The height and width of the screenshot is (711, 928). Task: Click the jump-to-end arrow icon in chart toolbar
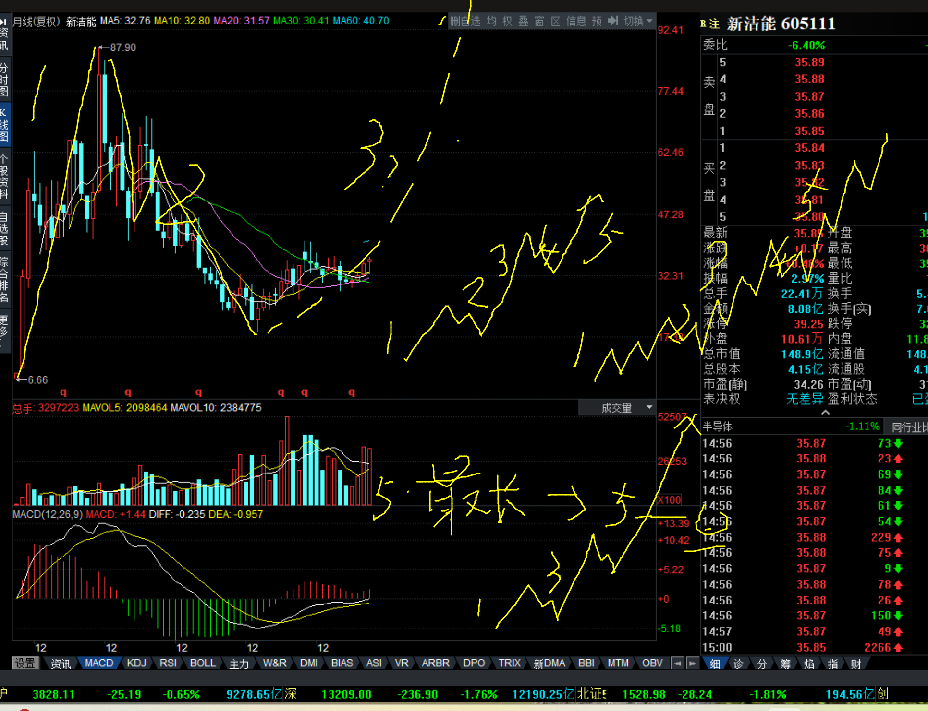[x=612, y=21]
